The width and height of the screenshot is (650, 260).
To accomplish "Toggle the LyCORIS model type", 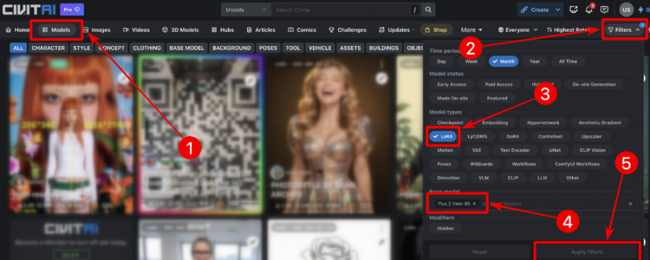I will pyautogui.click(x=477, y=136).
